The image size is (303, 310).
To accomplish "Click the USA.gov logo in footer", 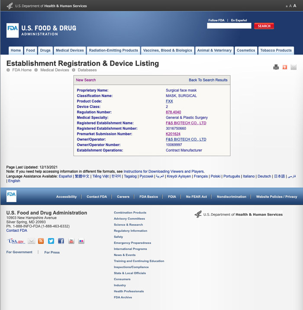I will click(16, 241).
